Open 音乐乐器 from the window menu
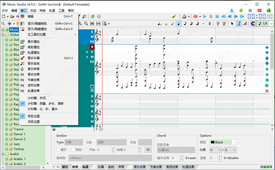Image resolution: width=275 pixels, height=170 pixels. [49, 58]
